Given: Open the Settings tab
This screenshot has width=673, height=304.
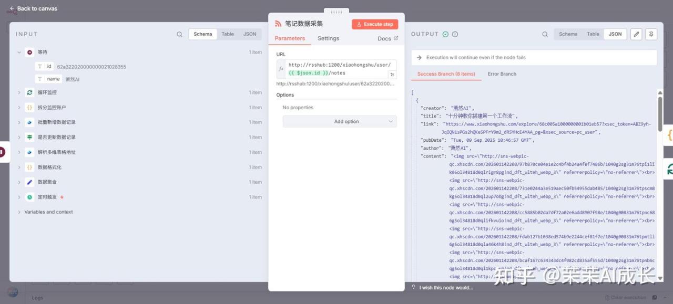Looking at the screenshot, I should (328, 38).
